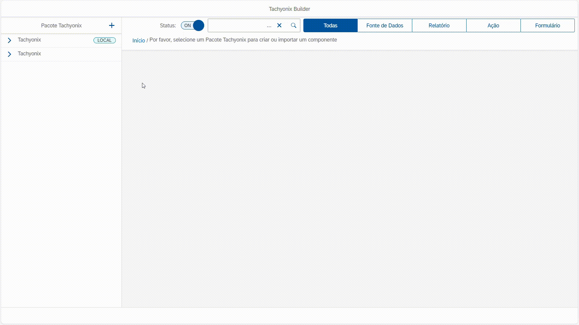
Task: Switch to the Todas filter tab
Action: (x=330, y=26)
